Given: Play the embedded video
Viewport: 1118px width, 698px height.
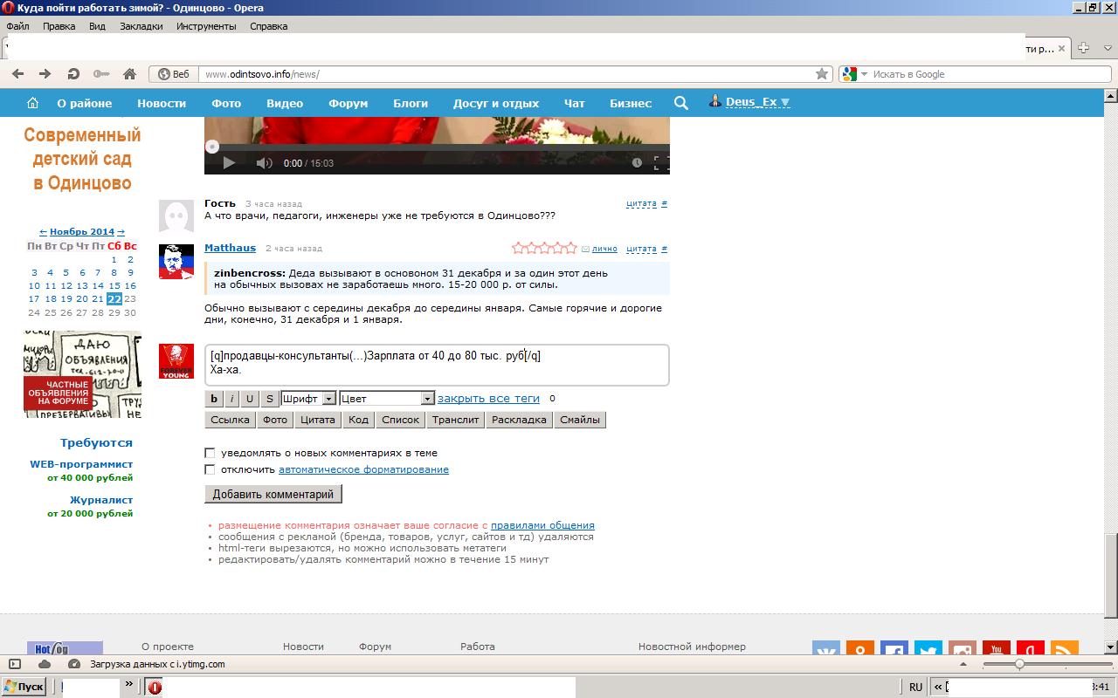Looking at the screenshot, I should [229, 162].
